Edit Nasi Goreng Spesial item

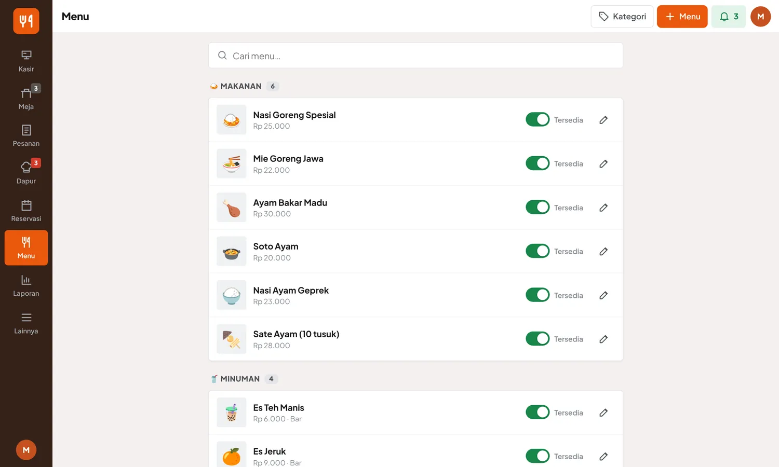click(x=603, y=120)
